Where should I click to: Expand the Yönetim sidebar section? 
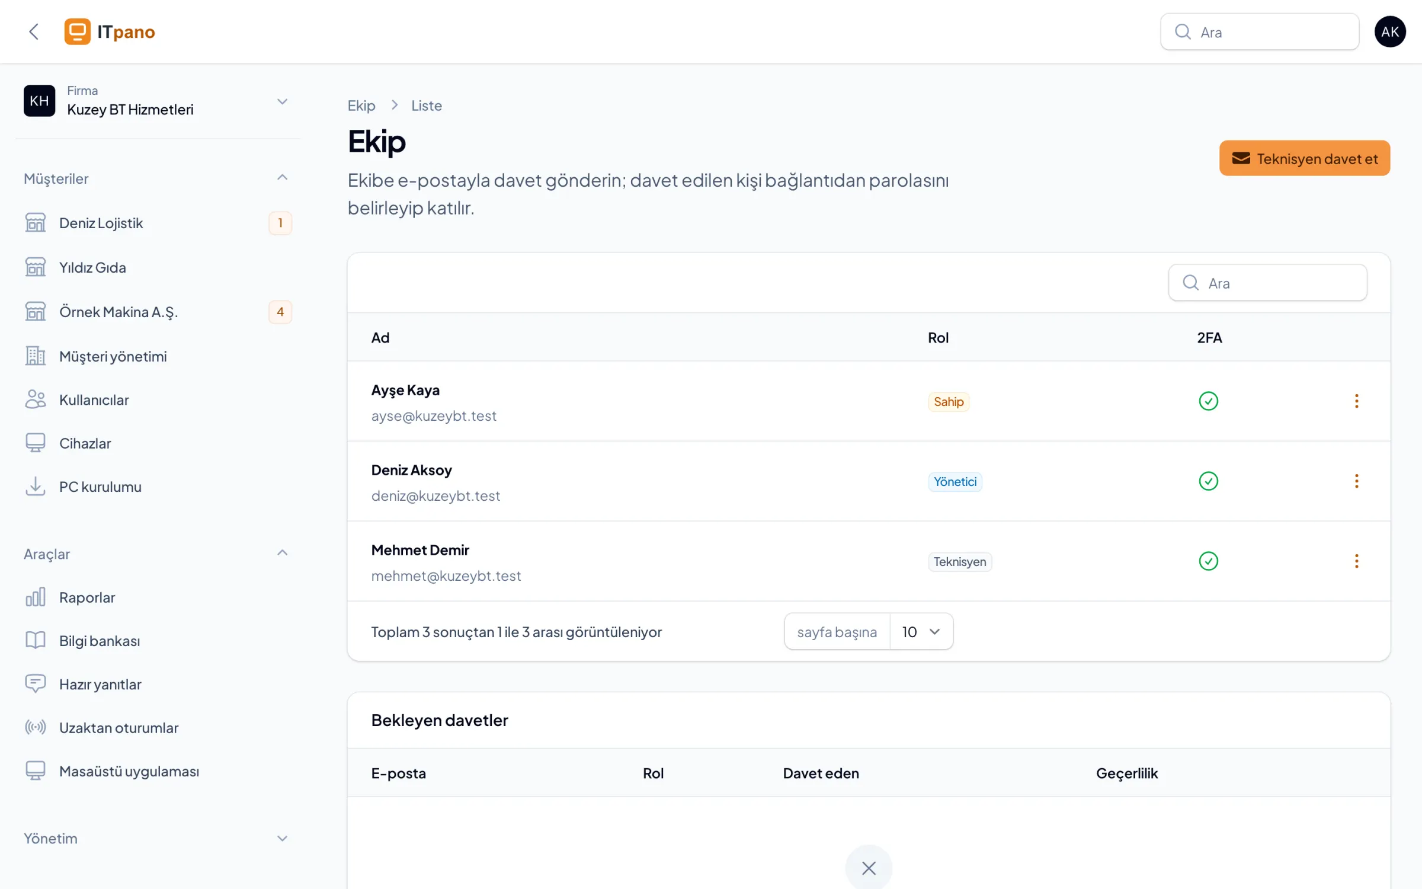click(x=283, y=839)
